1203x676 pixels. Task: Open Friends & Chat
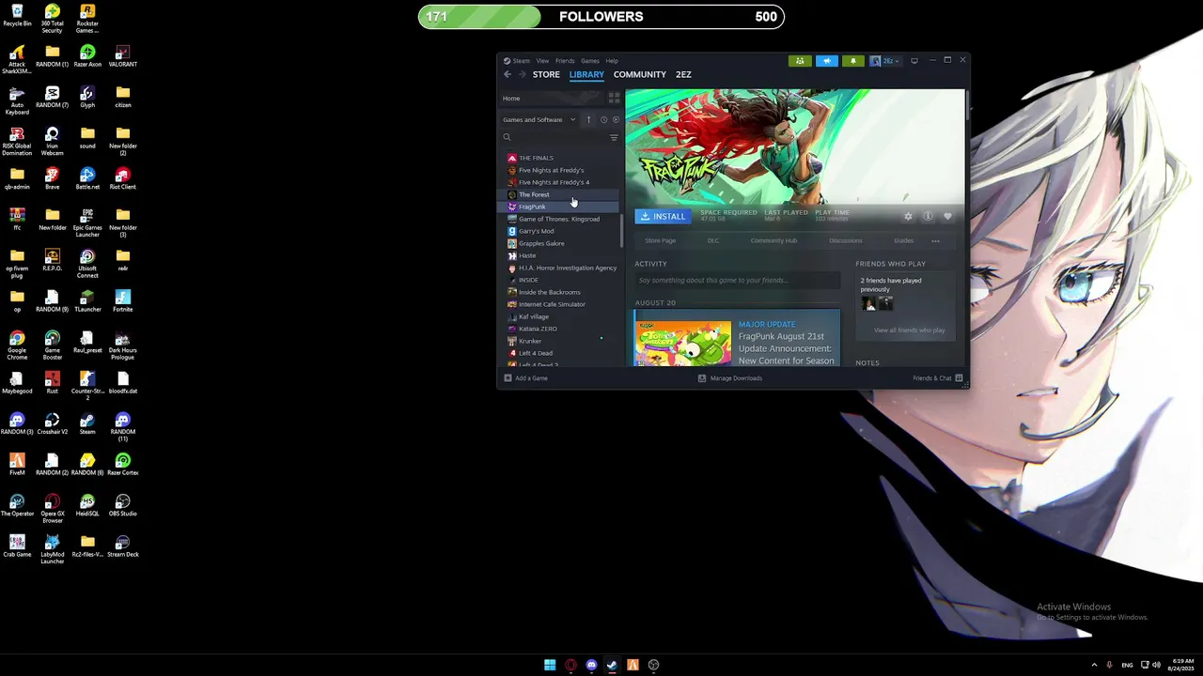938,378
